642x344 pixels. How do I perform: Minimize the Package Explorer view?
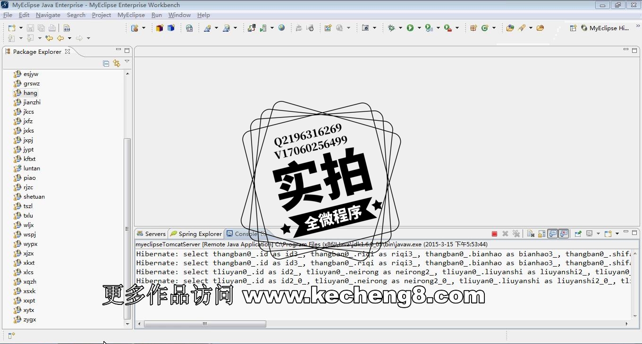118,49
